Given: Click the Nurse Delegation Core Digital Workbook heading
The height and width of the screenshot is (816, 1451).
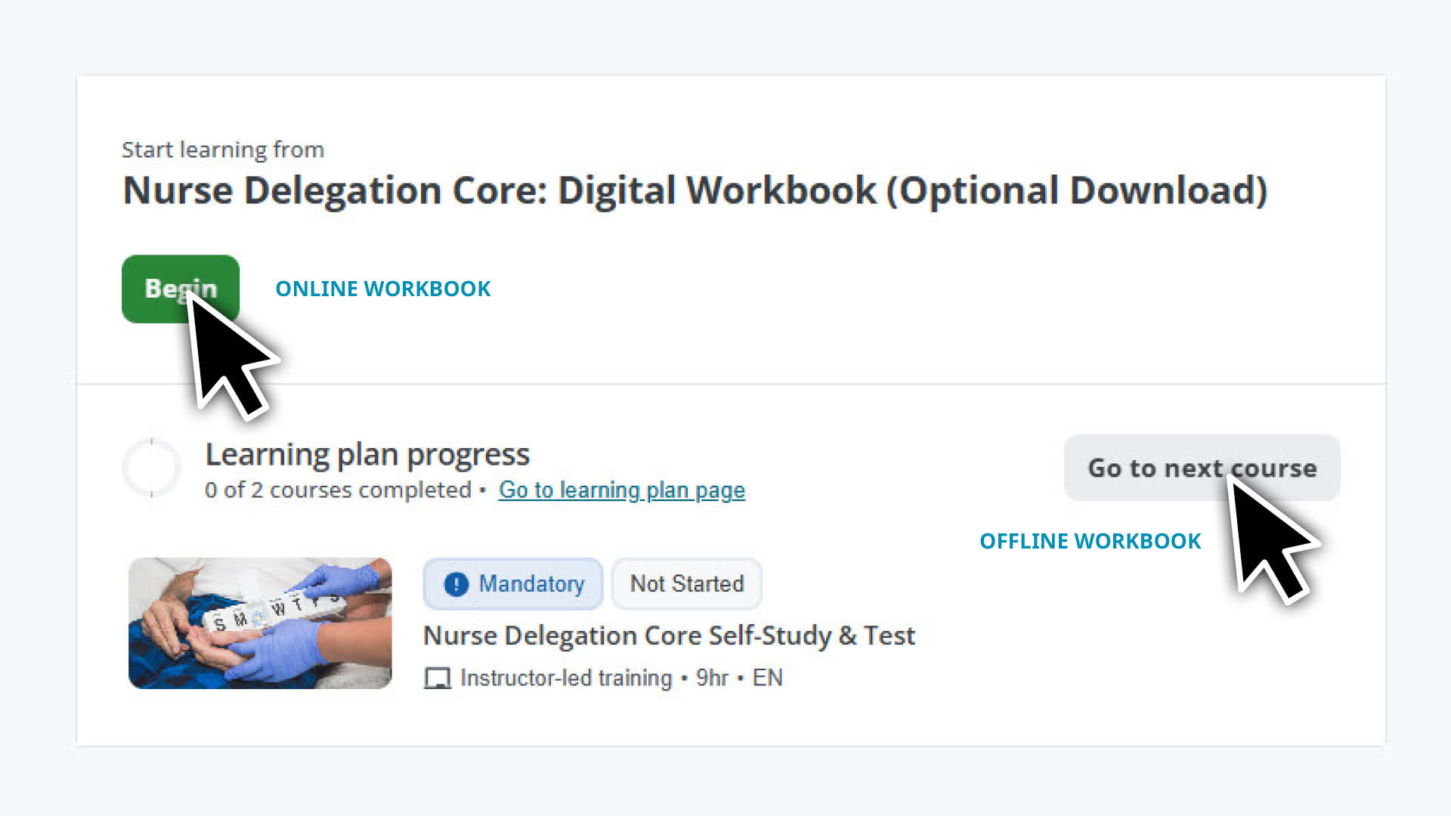Looking at the screenshot, I should 695,190.
